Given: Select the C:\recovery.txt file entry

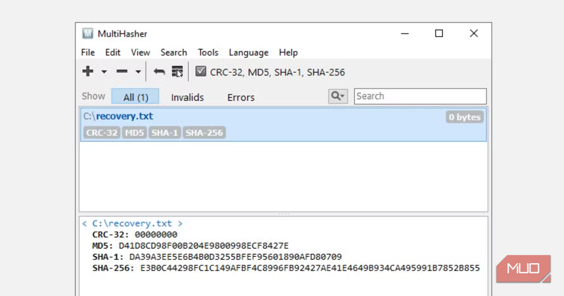Looking at the screenshot, I should tap(283, 124).
